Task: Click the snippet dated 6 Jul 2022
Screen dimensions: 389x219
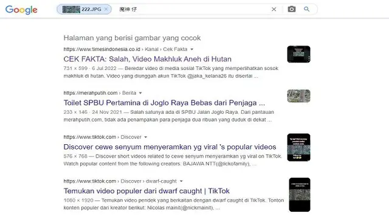Action: pyautogui.click(x=171, y=72)
